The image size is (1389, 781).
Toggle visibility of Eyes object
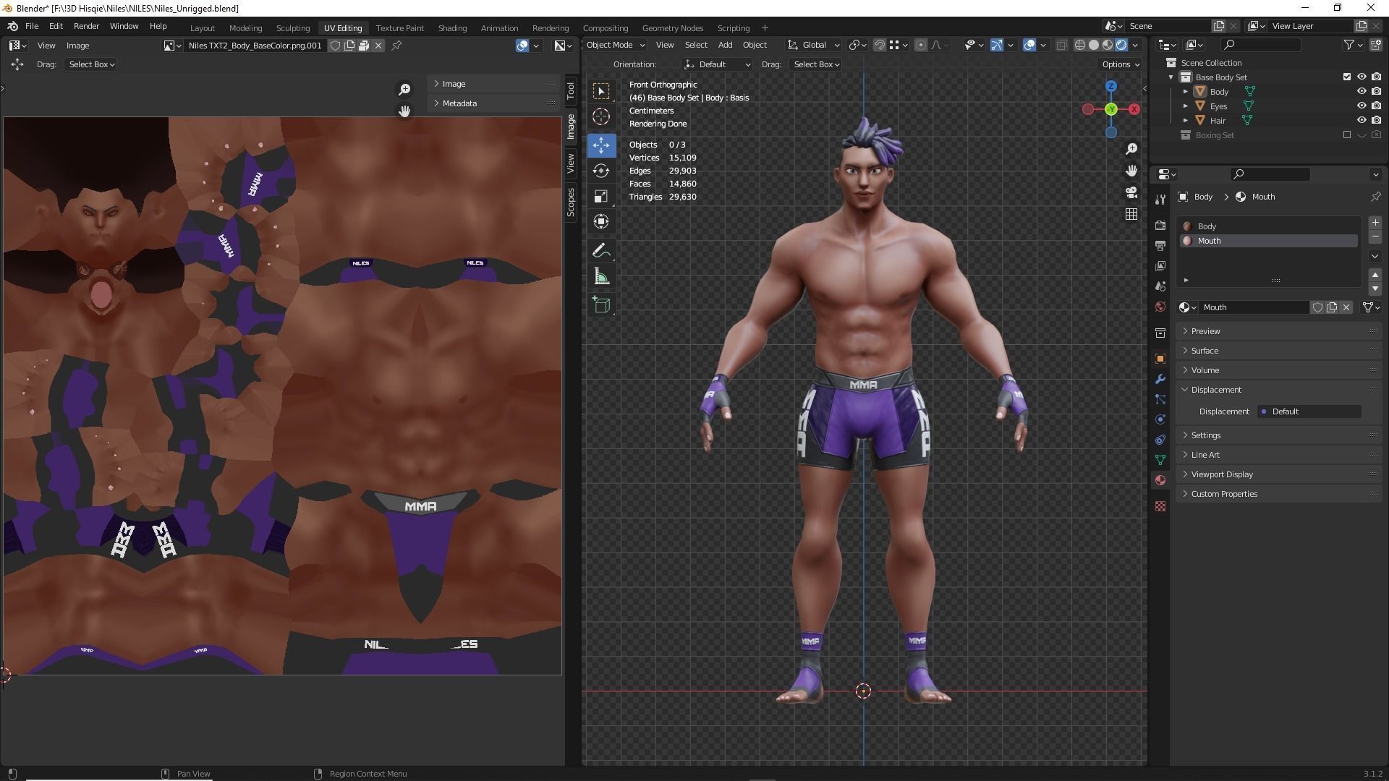[x=1361, y=106]
